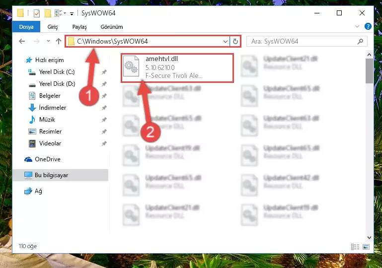Go up one folder level
This screenshot has height=268, width=382.
point(59,41)
